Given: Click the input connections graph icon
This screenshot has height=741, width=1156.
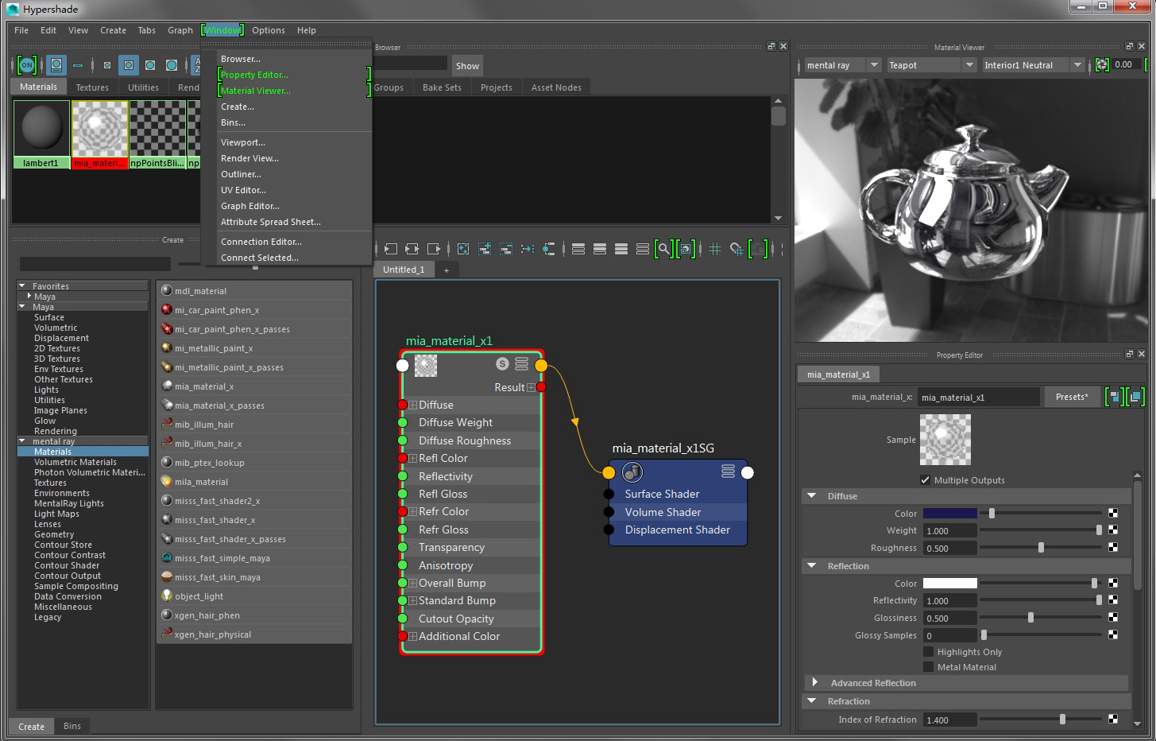Looking at the screenshot, I should click(x=390, y=249).
